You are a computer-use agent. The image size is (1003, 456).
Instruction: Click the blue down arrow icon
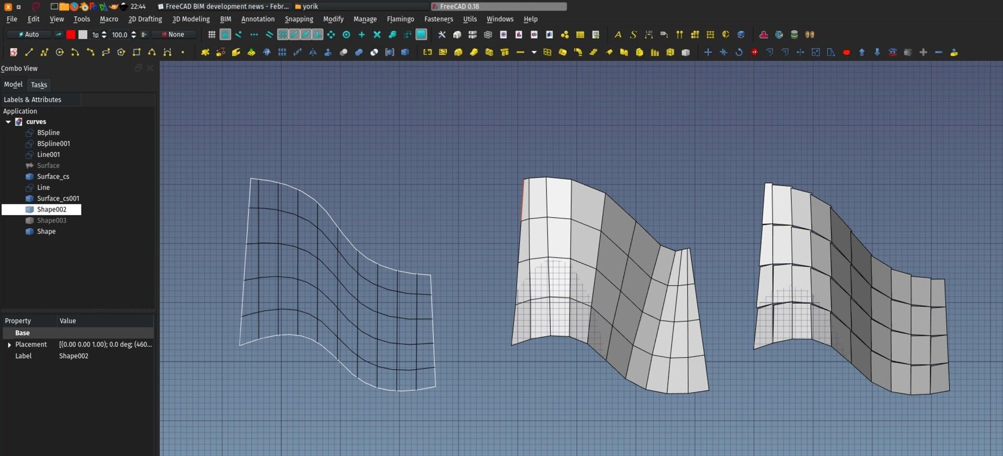point(877,52)
